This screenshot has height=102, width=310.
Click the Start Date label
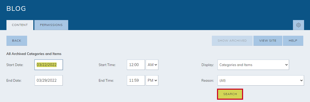(x=15, y=65)
